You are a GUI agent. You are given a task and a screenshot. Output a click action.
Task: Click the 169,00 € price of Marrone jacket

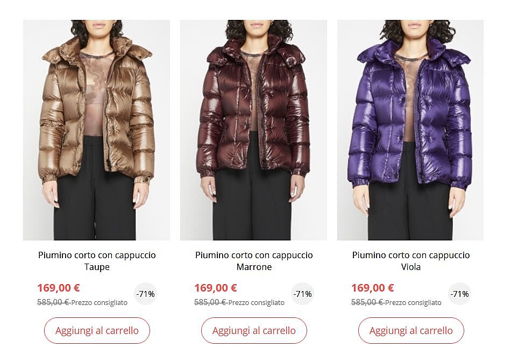[x=216, y=288]
